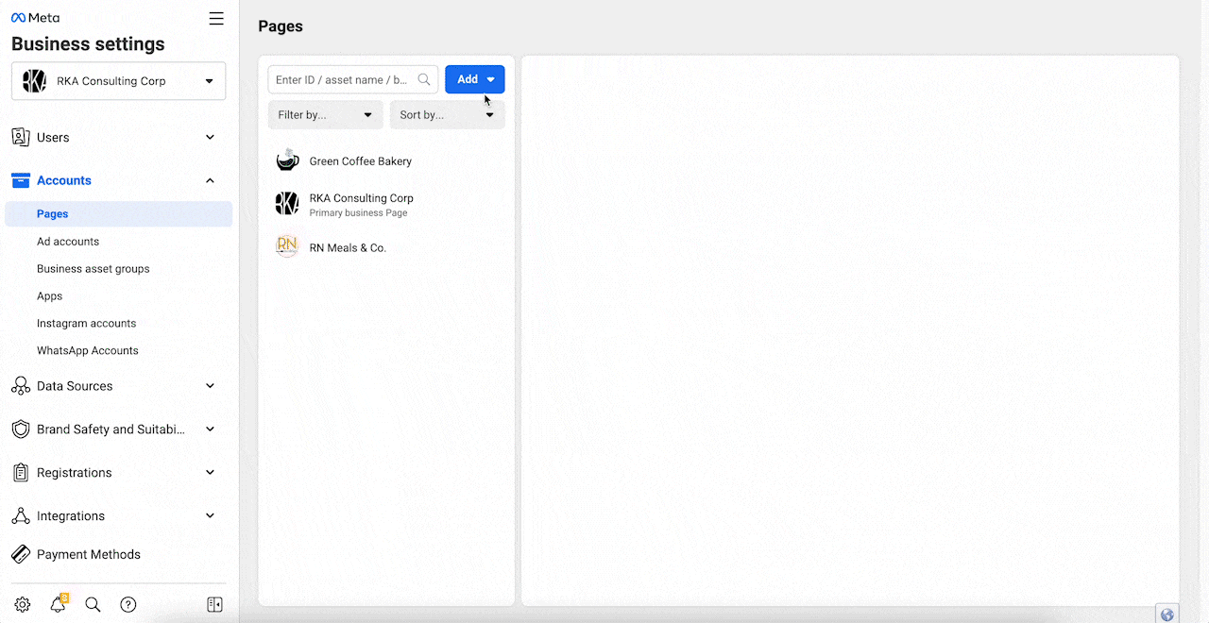1209x623 pixels.
Task: Click the Brand Safety shield icon
Action: pyautogui.click(x=21, y=429)
